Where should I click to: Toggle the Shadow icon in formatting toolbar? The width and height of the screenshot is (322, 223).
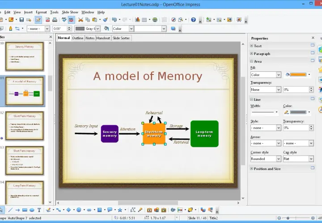tap(173, 29)
